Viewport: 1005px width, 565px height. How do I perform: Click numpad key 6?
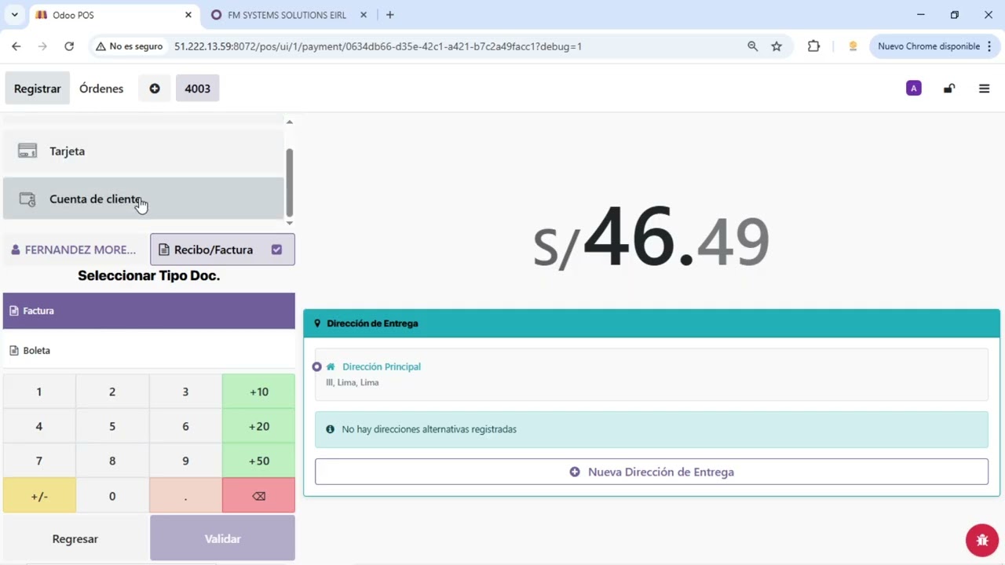tap(185, 426)
